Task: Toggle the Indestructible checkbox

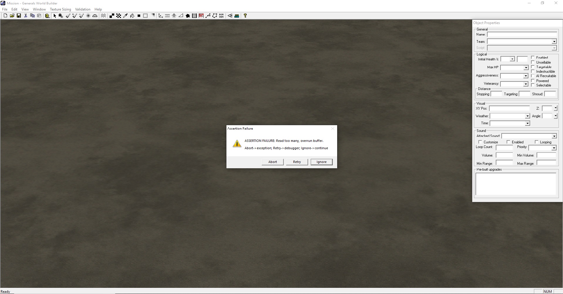Action: [x=533, y=72]
